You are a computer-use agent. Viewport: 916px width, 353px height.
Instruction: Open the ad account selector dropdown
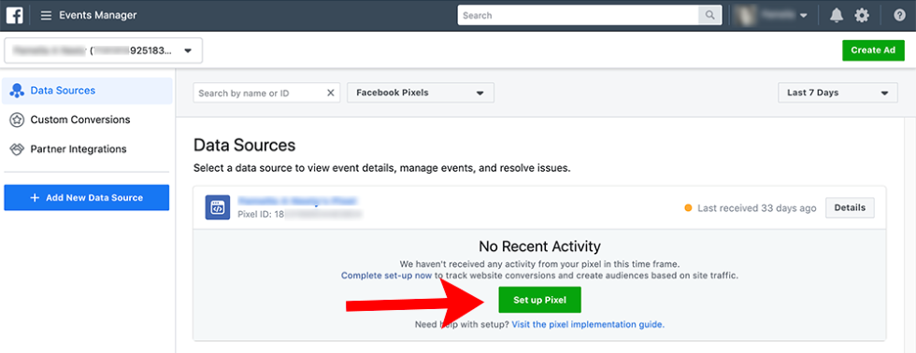pyautogui.click(x=104, y=50)
